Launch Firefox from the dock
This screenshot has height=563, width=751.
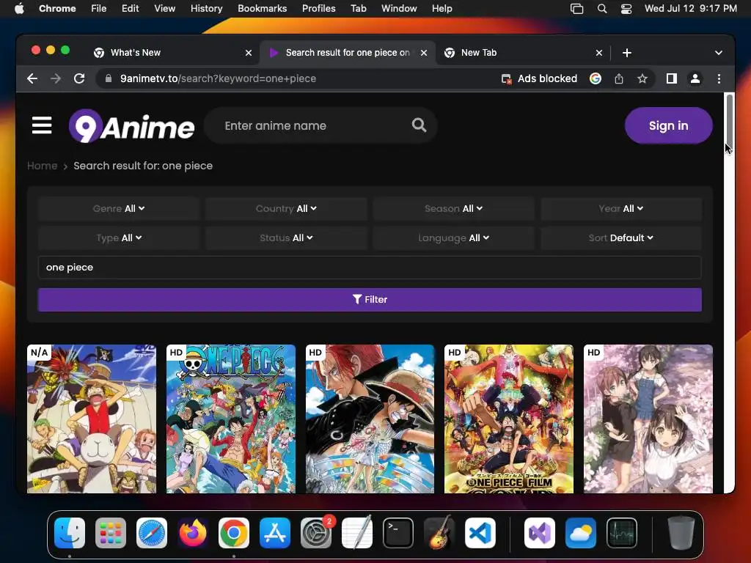coord(193,533)
